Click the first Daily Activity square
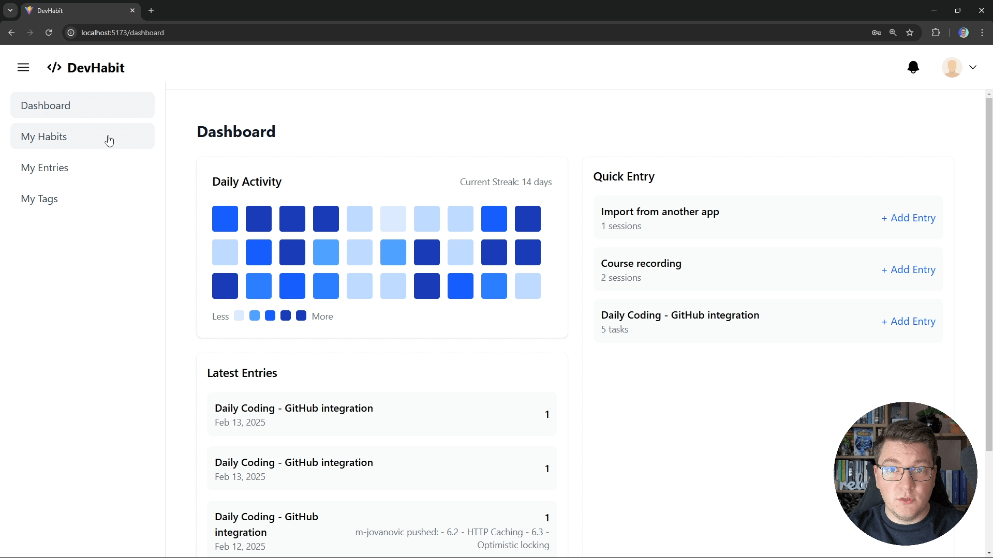The image size is (993, 558). click(x=225, y=219)
